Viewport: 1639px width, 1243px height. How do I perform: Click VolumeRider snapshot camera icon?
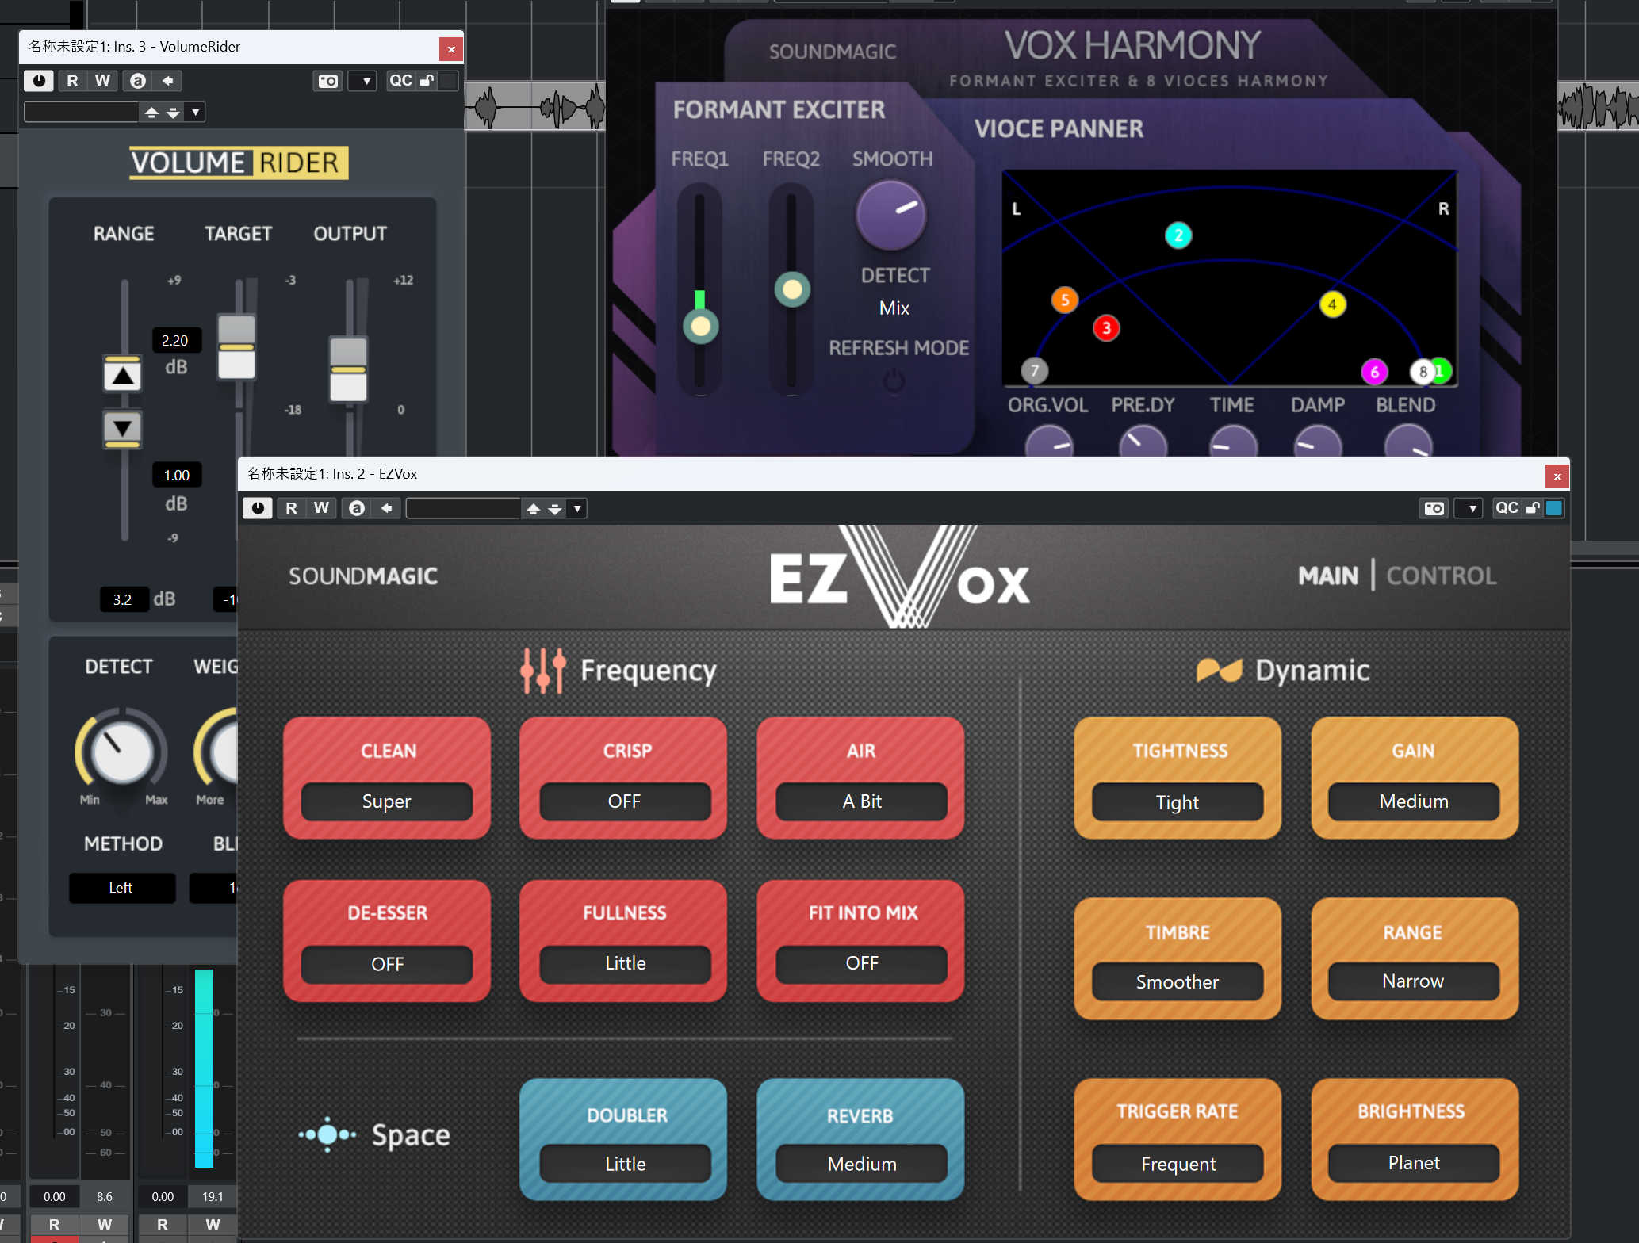[327, 80]
